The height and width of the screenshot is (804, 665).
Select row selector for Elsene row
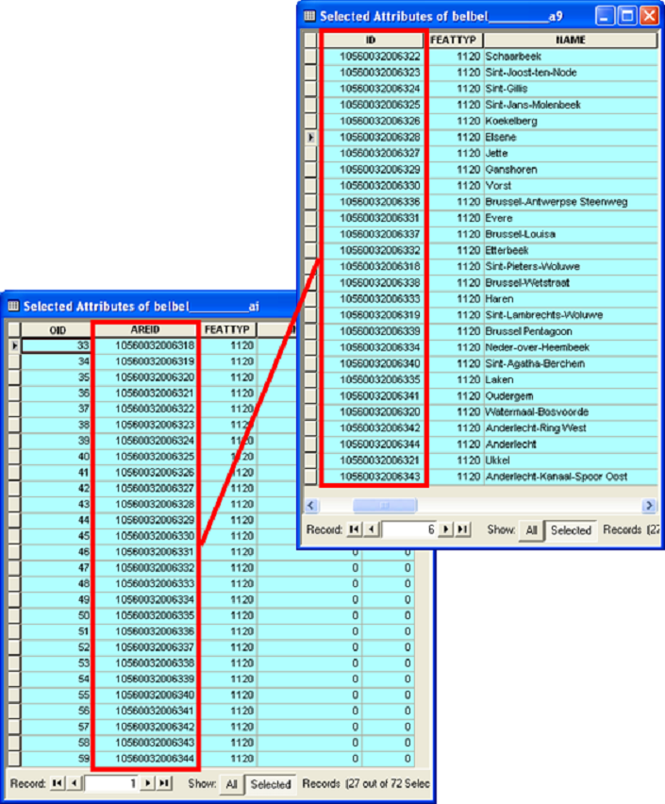click(310, 138)
